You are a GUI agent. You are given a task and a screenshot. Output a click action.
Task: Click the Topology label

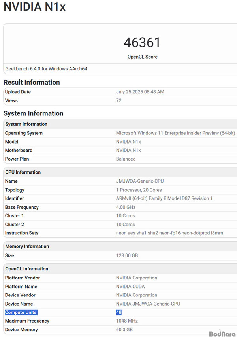[15, 190]
